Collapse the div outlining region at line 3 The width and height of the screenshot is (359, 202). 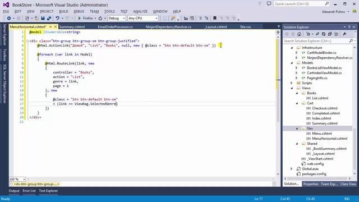(27, 41)
